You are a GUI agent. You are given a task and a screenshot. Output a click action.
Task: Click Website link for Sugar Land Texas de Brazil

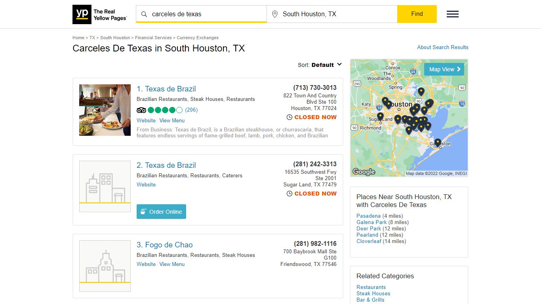click(146, 184)
